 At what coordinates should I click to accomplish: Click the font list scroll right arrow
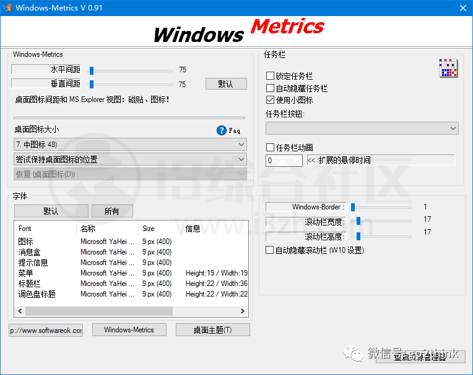coord(243,311)
